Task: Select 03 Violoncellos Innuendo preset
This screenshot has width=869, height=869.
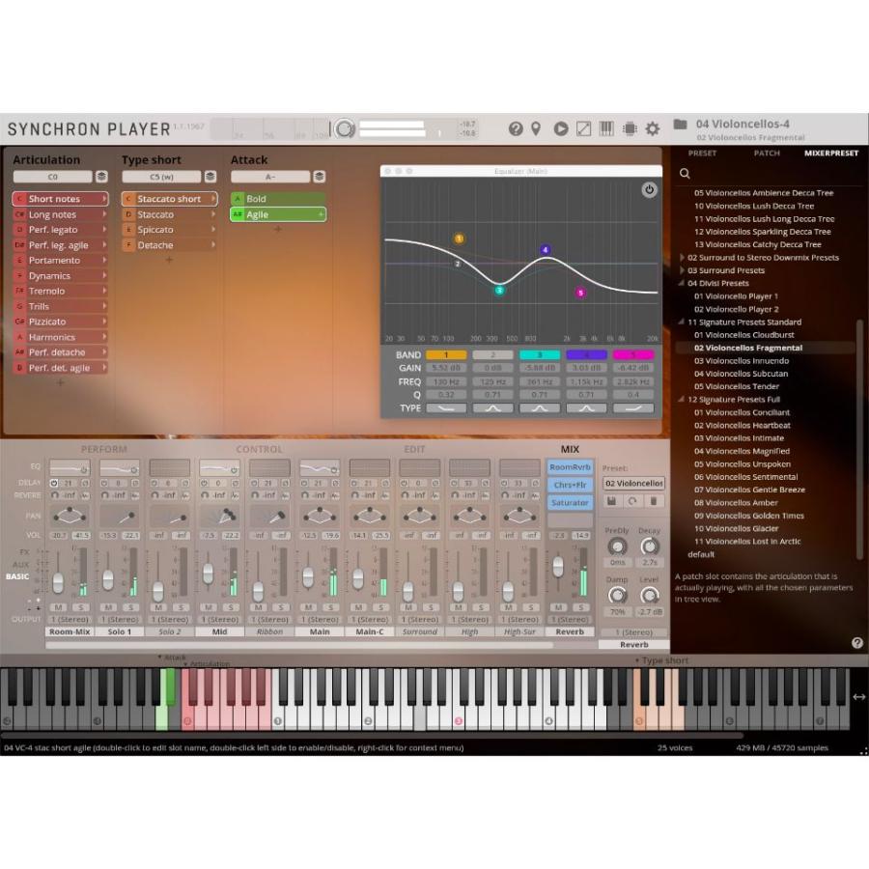Action: coord(742,361)
